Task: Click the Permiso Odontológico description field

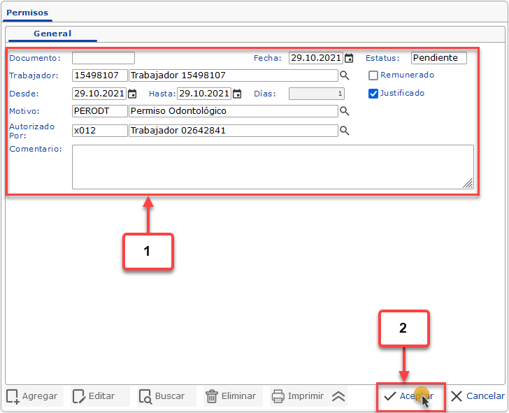Action: pos(234,111)
